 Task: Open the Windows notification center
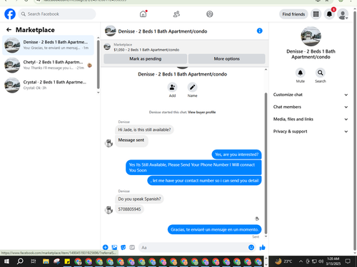[x=348, y=261]
